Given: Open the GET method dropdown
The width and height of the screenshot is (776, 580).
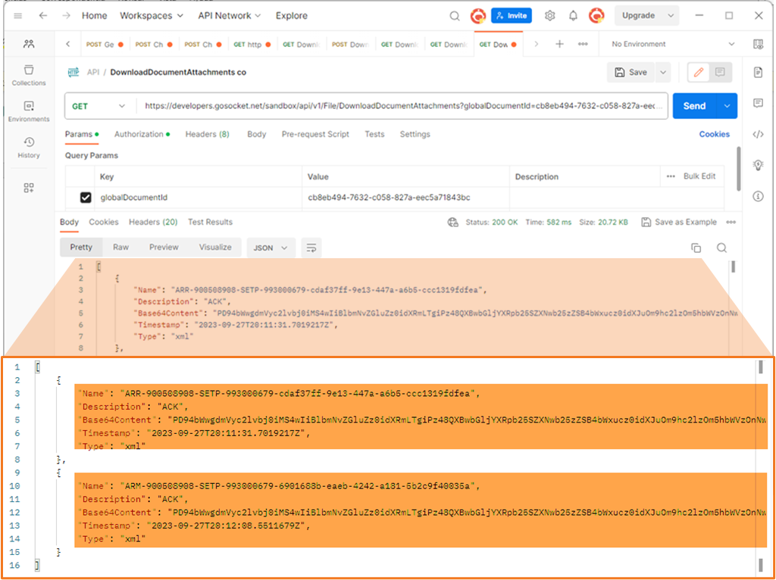Looking at the screenshot, I should pyautogui.click(x=99, y=106).
